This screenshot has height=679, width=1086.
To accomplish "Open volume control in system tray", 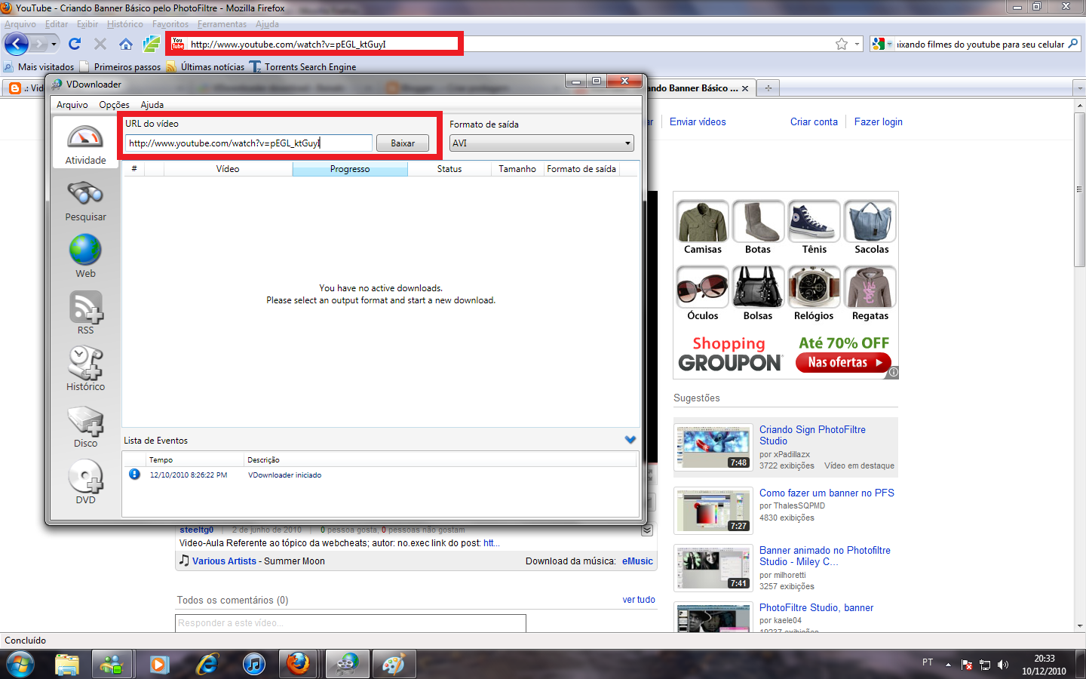I will point(1003,665).
